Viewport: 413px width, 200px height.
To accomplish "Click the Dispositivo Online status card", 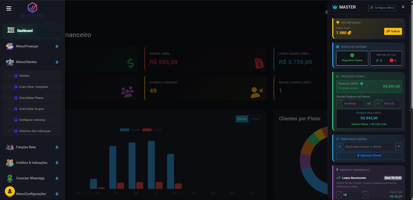I will (x=352, y=58).
